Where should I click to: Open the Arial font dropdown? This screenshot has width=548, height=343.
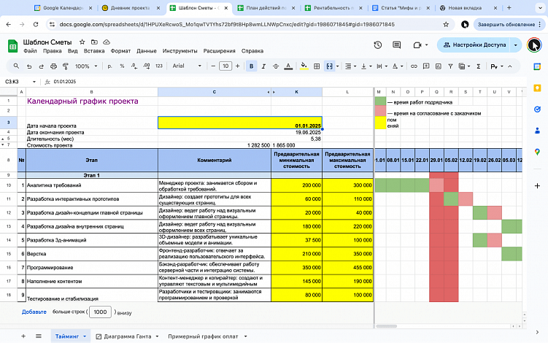pyautogui.click(x=187, y=66)
